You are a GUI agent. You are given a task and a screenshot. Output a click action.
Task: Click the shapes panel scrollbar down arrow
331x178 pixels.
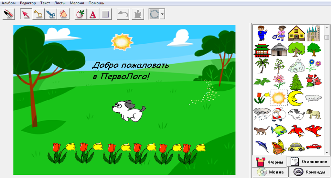327,152
